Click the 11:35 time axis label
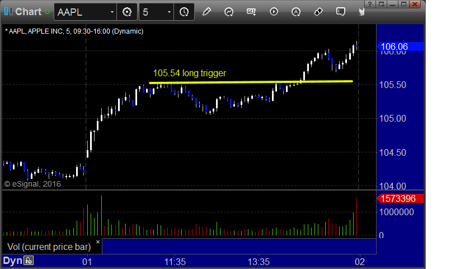 (x=175, y=262)
